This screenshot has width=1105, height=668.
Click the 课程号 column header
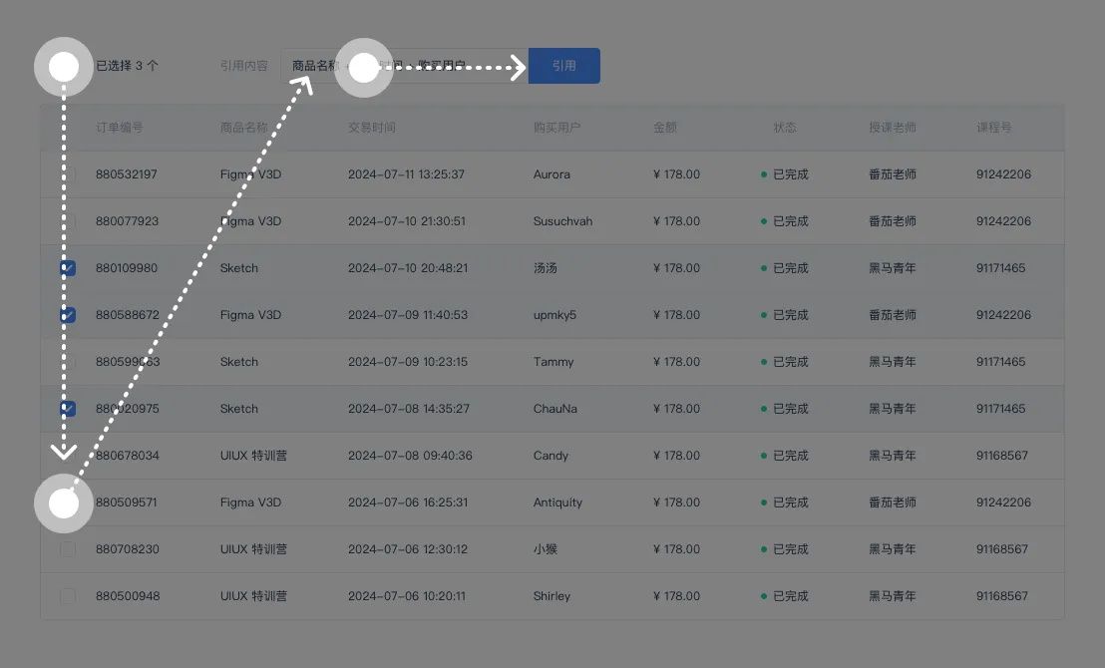click(993, 128)
